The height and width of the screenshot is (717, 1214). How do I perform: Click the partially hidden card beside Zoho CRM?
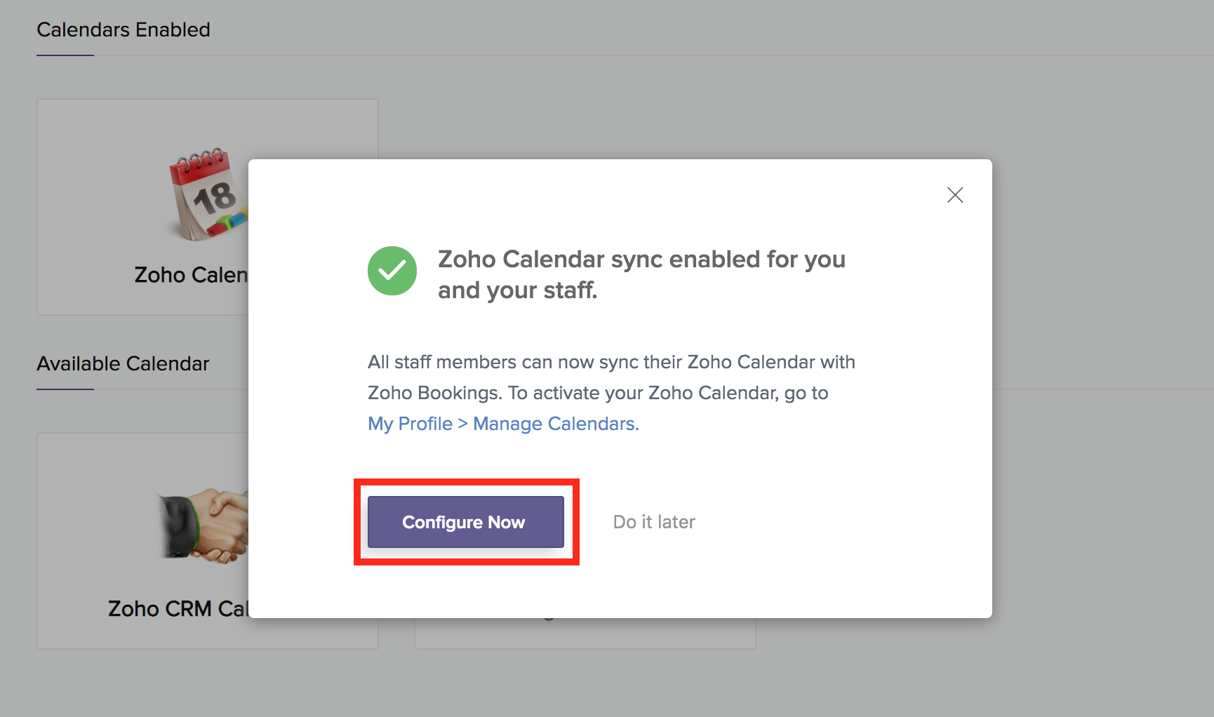[585, 634]
